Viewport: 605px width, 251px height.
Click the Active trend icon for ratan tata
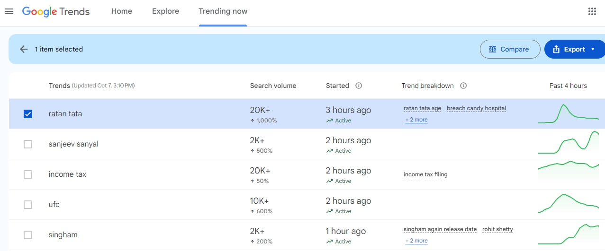click(330, 121)
